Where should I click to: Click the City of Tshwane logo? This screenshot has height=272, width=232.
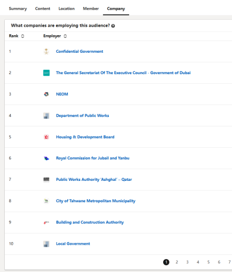pos(46,201)
